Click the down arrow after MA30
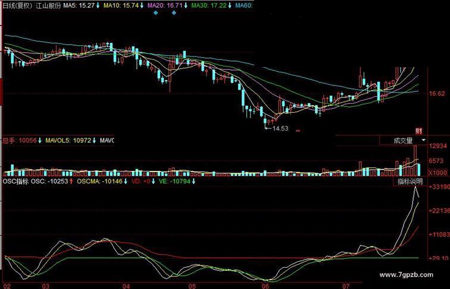450x289 pixels. pyautogui.click(x=230, y=5)
